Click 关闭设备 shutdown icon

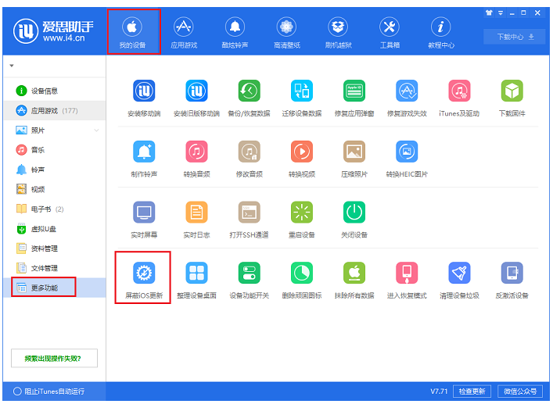(x=354, y=213)
